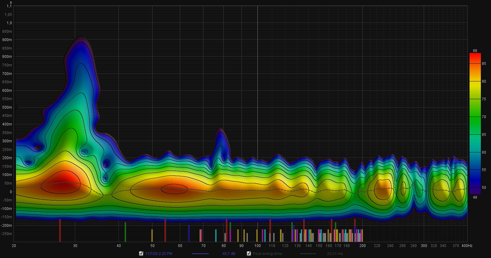491x258 pixels.
Task: Click the 400Hz frequency axis label
Action: (x=467, y=246)
